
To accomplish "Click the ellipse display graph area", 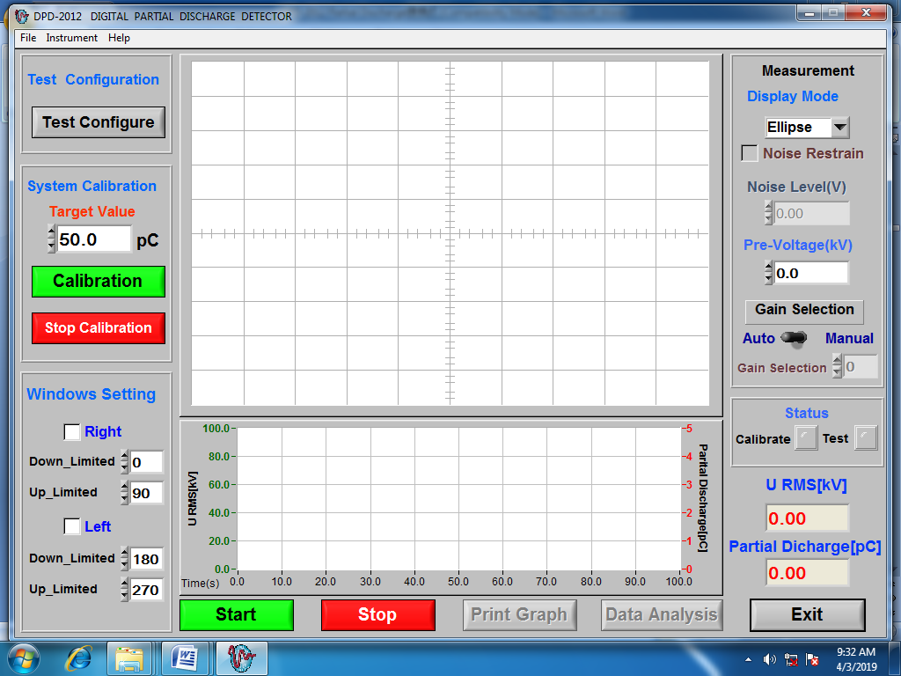I will point(450,233).
